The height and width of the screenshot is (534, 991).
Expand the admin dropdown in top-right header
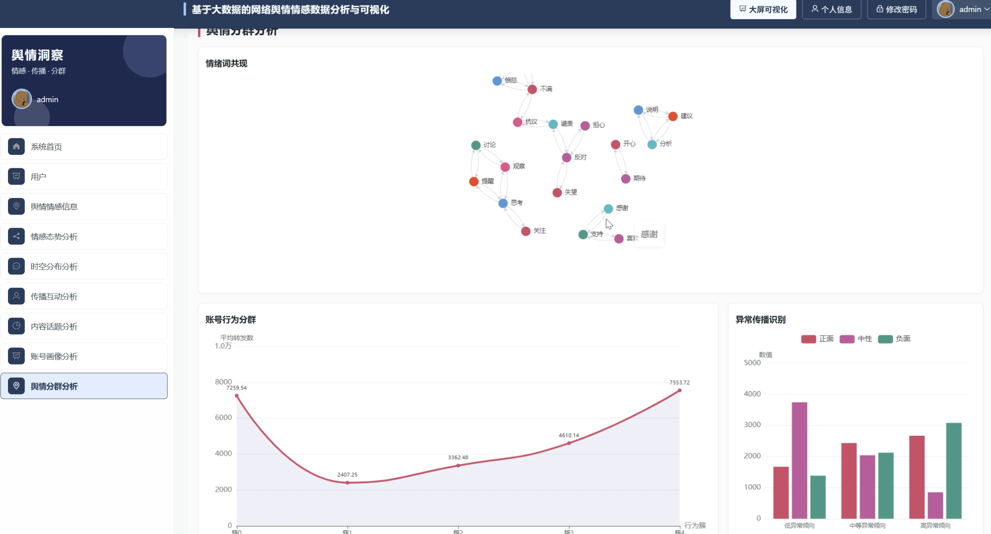tap(963, 9)
